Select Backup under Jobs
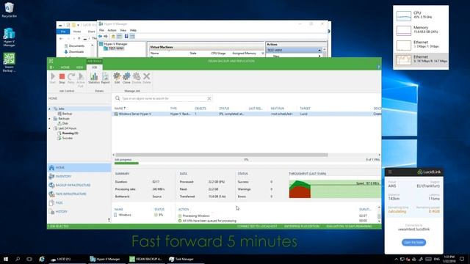The width and height of the screenshot is (470, 264). click(65, 114)
